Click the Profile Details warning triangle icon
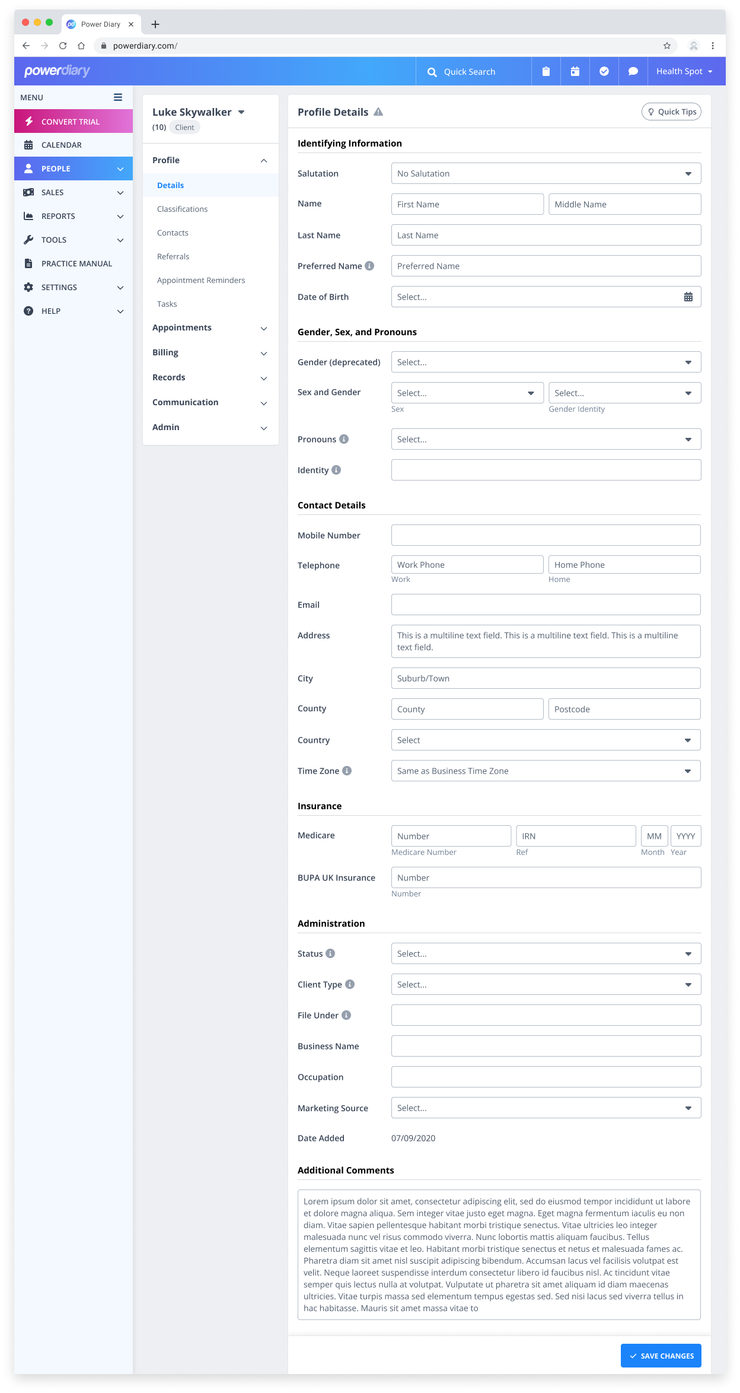Image resolution: width=740 pixels, height=1393 pixels. click(378, 112)
